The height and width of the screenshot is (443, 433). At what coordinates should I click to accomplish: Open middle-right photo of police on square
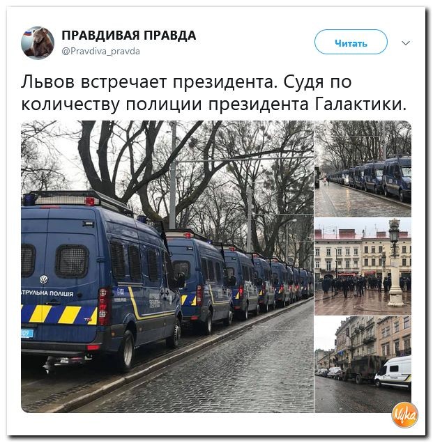click(x=363, y=266)
